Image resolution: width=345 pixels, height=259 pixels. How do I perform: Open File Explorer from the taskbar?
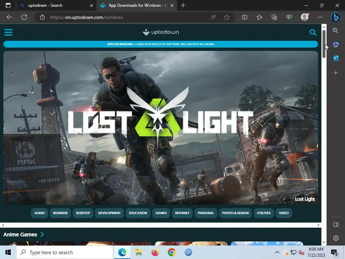138,252
